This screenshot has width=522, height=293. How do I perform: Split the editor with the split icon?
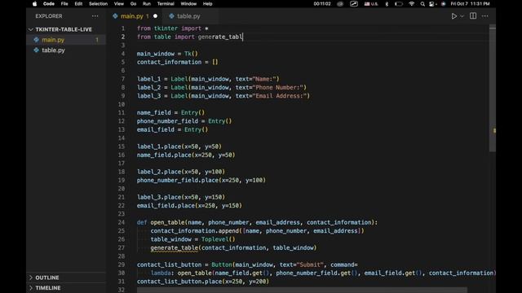[473, 16]
